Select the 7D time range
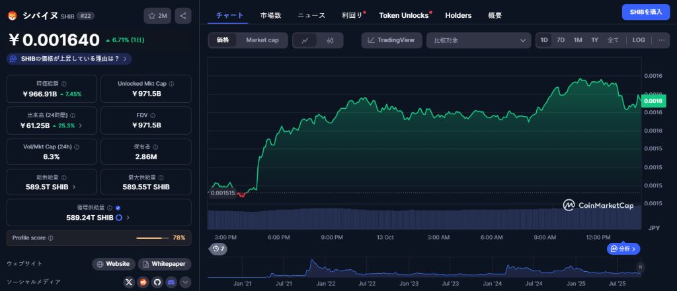This screenshot has height=291, width=677. click(561, 40)
